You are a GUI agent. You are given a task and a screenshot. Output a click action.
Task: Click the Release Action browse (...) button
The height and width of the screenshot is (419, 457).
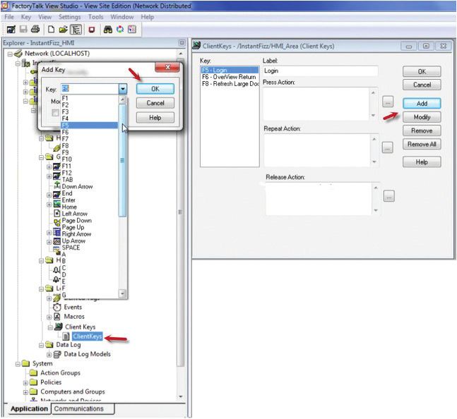coord(389,196)
